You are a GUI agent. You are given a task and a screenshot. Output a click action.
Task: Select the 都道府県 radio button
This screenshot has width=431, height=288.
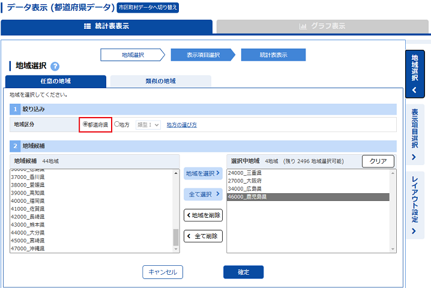coord(85,124)
